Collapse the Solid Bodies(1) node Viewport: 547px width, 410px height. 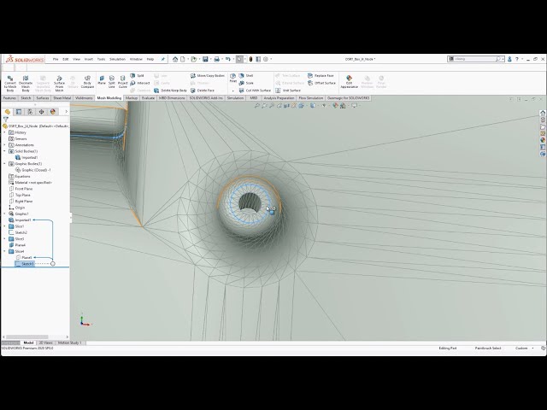4,151
